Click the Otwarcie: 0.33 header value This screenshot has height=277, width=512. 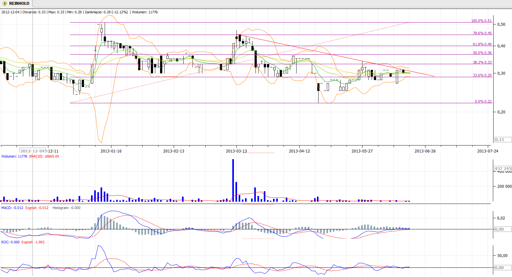tap(34, 12)
